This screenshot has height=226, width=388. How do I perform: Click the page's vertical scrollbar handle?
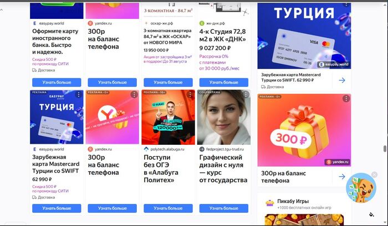(385, 149)
